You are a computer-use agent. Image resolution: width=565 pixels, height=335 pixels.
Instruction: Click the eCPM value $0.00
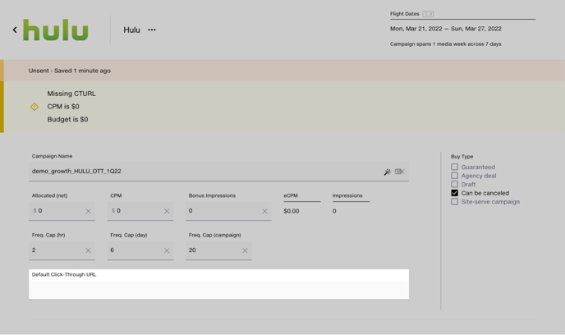click(292, 211)
